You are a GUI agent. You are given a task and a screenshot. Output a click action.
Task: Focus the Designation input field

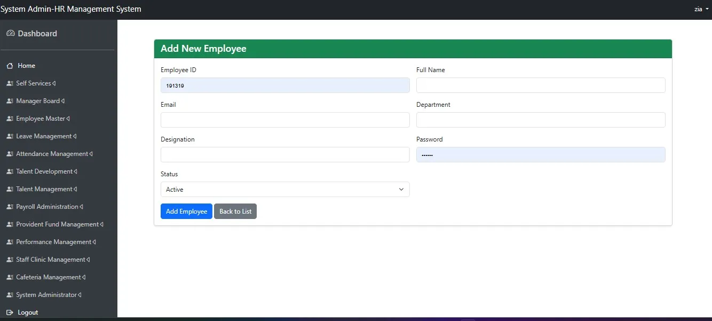tap(285, 155)
